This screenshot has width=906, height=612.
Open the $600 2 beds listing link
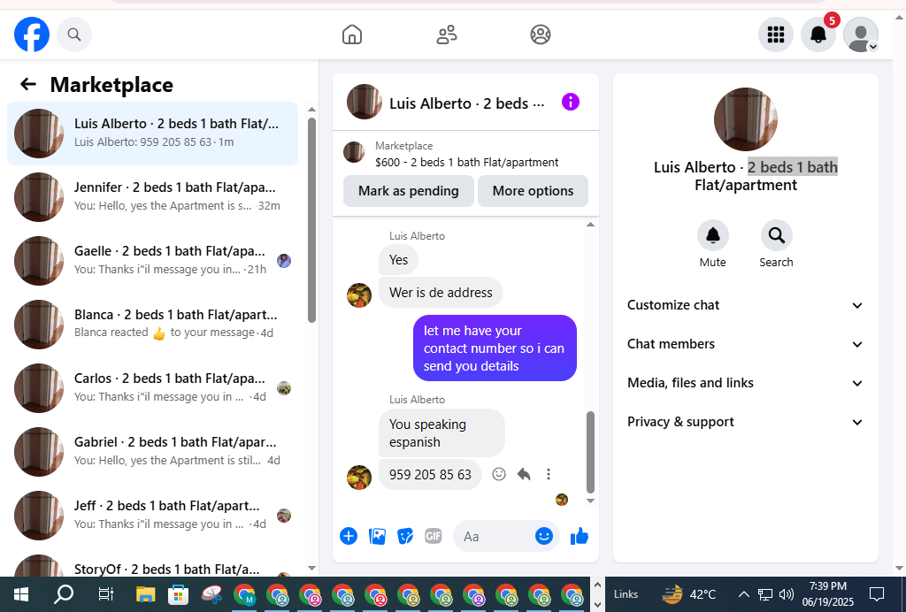[x=465, y=154]
